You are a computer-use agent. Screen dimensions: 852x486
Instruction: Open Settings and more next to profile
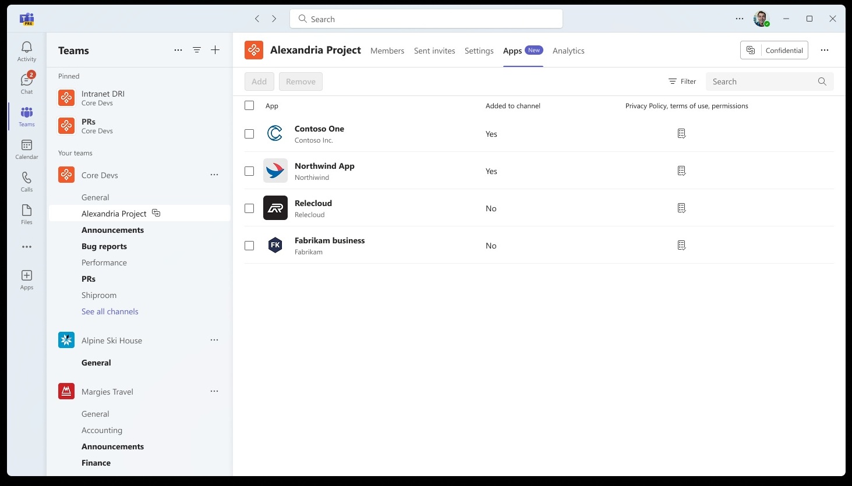[x=740, y=19]
